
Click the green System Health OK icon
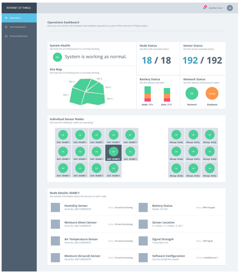pyautogui.click(x=57, y=57)
